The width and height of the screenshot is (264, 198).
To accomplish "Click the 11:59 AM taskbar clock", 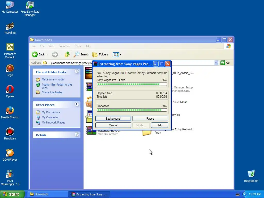I will [x=254, y=194].
